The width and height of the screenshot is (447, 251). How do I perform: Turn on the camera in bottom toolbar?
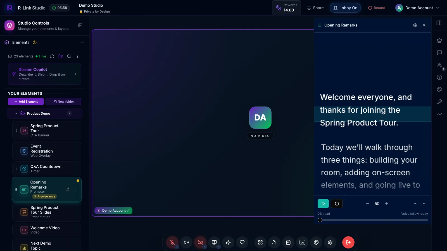coord(200,242)
